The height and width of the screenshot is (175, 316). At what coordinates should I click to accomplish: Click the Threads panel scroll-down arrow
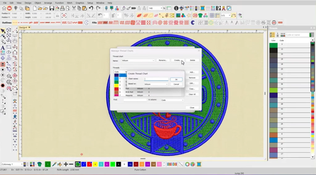click(x=313, y=157)
